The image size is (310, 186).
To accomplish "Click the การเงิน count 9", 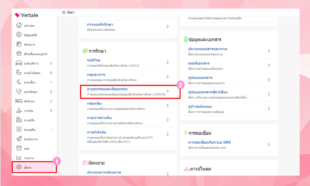I will [x=51, y=111].
